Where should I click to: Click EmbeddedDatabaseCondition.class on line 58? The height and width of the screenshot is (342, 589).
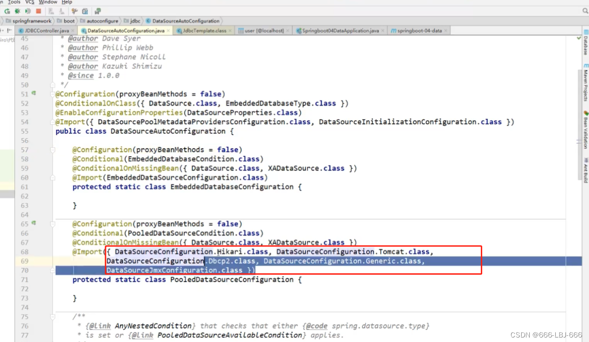193,159
